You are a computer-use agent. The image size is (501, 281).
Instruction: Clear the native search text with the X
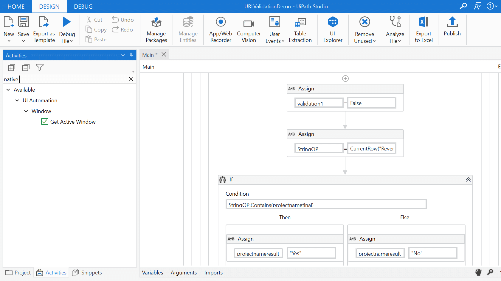click(131, 79)
